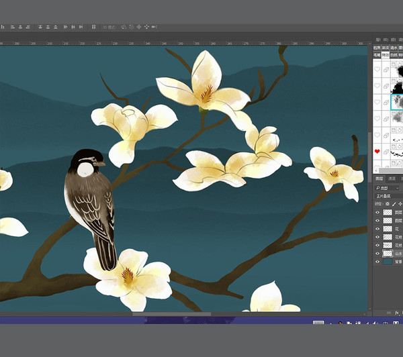The image size is (403, 357).
Task: Select the 3D rotate object icon
Action: [x=124, y=27]
